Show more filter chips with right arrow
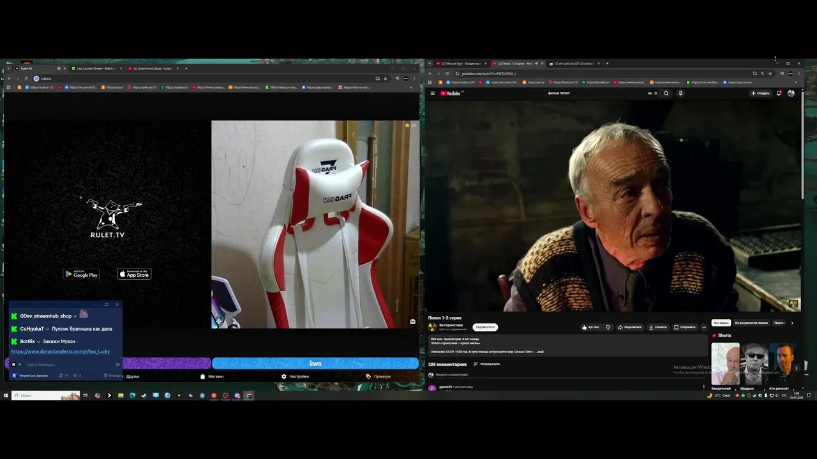 792,323
